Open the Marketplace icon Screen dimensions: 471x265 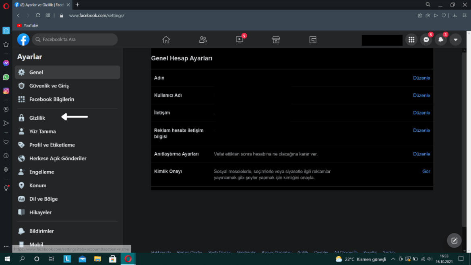click(x=276, y=39)
